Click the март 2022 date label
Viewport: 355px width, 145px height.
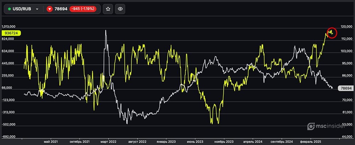coord(108,142)
